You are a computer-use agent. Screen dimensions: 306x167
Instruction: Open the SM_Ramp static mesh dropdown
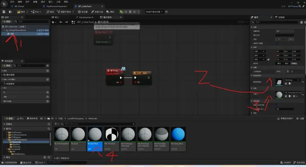coord(292,80)
